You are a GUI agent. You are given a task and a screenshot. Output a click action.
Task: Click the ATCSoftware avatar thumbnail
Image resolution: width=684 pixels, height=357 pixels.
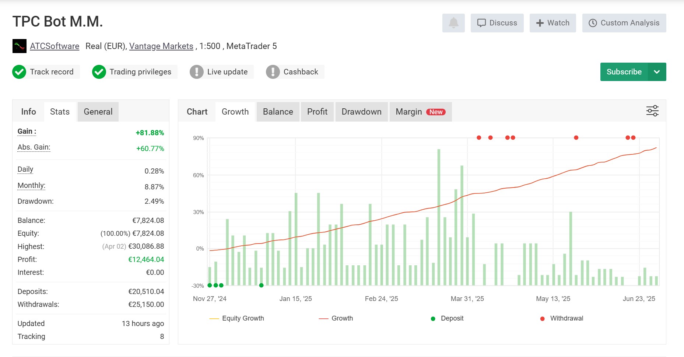[20, 46]
